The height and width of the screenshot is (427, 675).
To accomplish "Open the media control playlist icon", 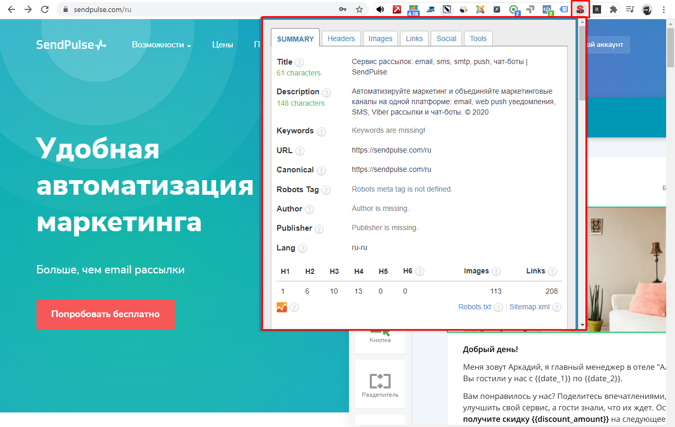I will [x=630, y=9].
